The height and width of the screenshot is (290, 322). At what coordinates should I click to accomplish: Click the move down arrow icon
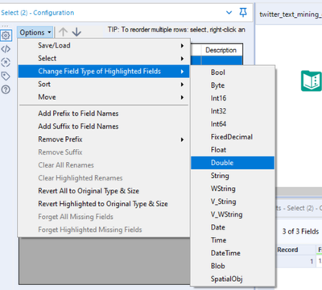click(76, 32)
